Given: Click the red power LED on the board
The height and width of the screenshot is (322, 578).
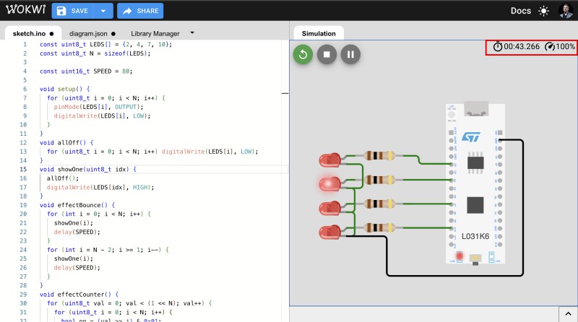Looking at the screenshot, I should (460, 256).
